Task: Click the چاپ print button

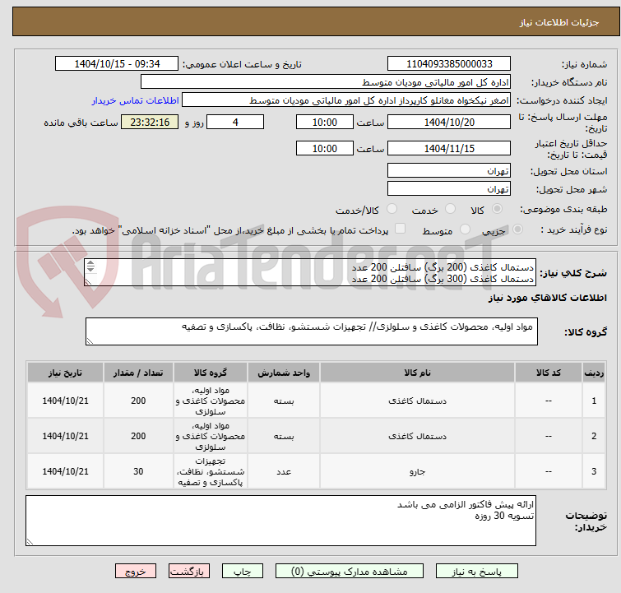Action: [x=243, y=572]
